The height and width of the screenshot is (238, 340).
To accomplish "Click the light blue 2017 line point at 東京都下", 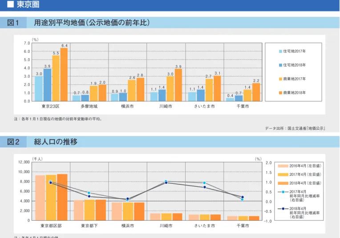I will pyautogui.click(x=89, y=193).
